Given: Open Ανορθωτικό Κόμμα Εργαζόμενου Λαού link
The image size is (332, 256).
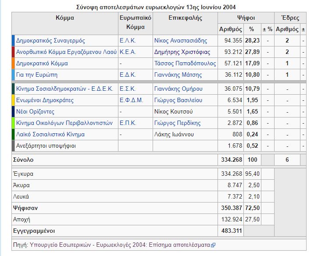Looking at the screenshot, I should (x=66, y=52).
